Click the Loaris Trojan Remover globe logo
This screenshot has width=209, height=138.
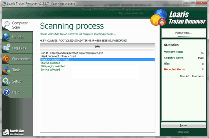coord(159,17)
